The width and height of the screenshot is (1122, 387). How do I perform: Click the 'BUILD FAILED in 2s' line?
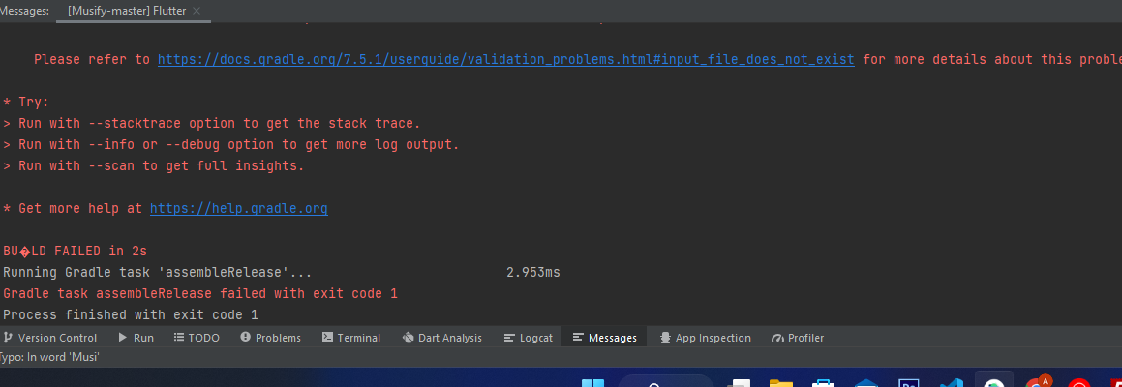(x=76, y=252)
